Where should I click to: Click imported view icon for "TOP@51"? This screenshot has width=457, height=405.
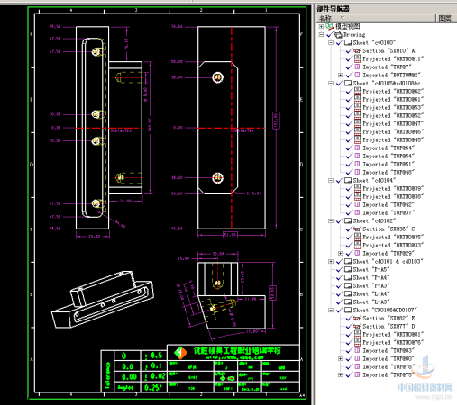point(357,164)
